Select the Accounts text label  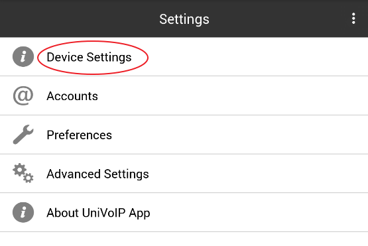point(72,96)
